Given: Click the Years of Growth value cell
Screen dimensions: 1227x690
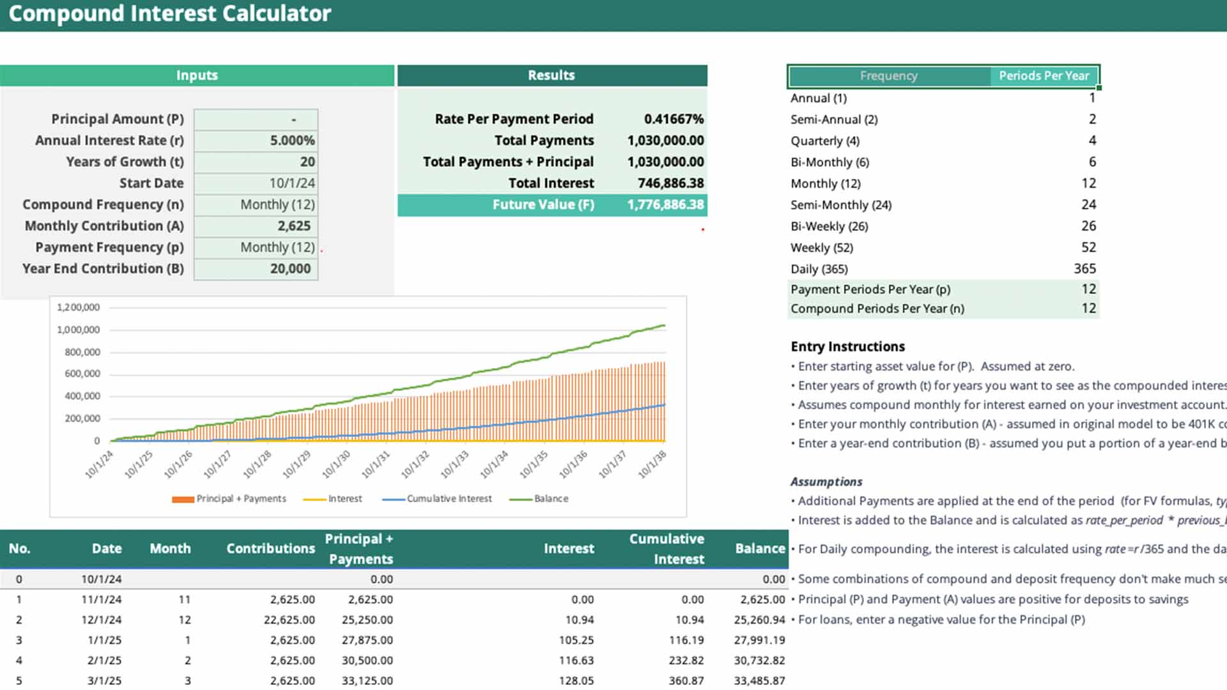Looking at the screenshot, I should pos(256,162).
